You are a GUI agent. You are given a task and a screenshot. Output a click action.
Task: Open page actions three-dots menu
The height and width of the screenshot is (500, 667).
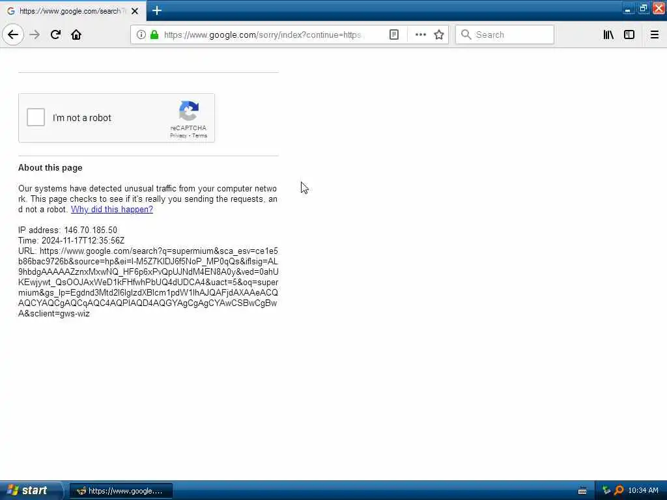[x=420, y=35]
